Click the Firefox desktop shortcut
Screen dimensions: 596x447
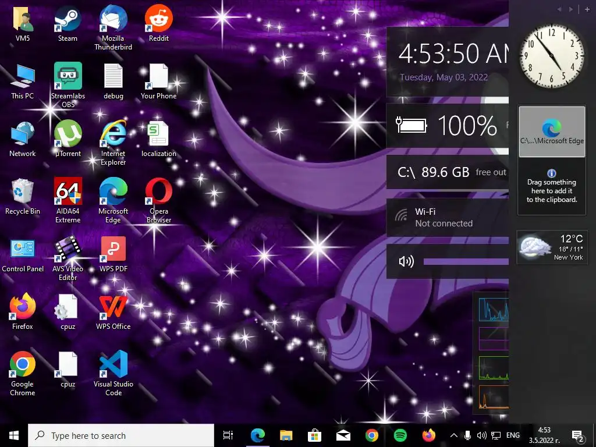[23, 312]
